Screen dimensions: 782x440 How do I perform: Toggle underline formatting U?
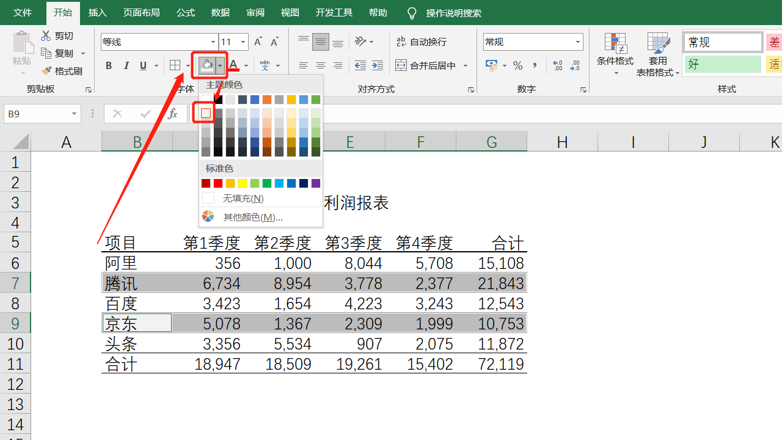pos(144,65)
